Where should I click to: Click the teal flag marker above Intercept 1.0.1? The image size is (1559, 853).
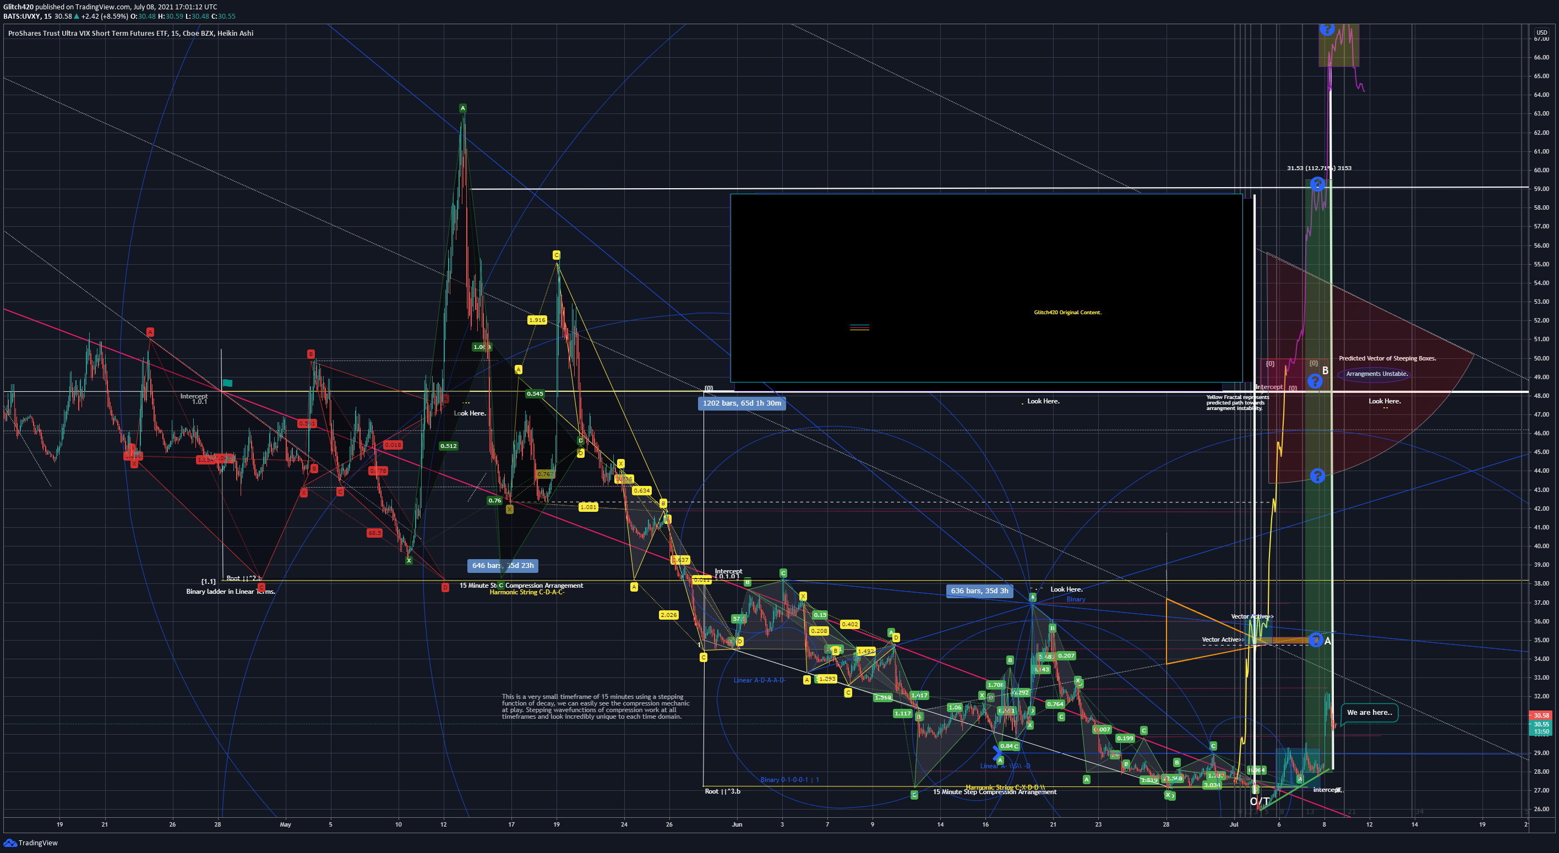[227, 383]
